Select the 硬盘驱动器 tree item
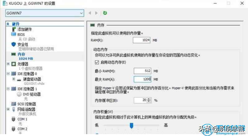 click(x=32, y=79)
